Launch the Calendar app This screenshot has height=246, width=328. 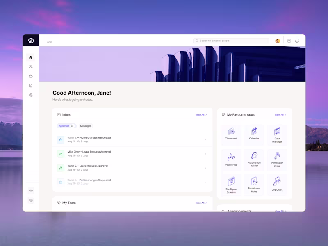(254, 134)
